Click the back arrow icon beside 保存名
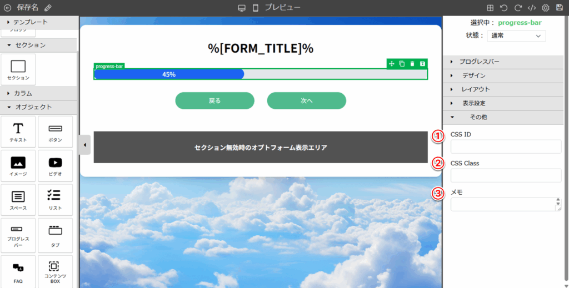The width and height of the screenshot is (569, 288). click(8, 8)
